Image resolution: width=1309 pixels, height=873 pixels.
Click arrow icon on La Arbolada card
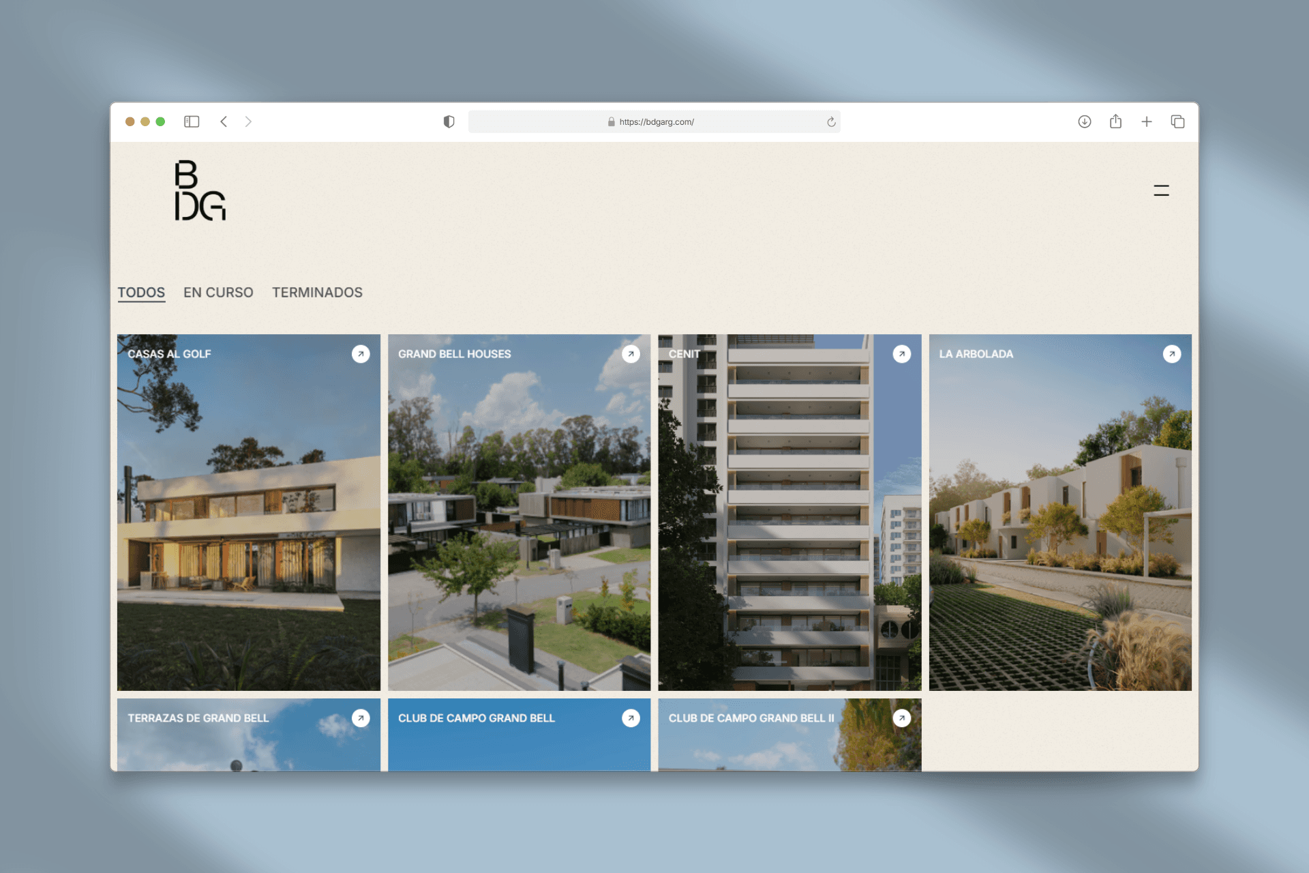click(1171, 354)
